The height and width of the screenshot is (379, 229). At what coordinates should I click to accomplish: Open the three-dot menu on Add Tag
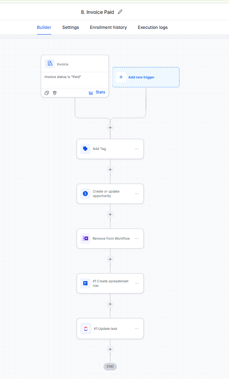click(137, 149)
